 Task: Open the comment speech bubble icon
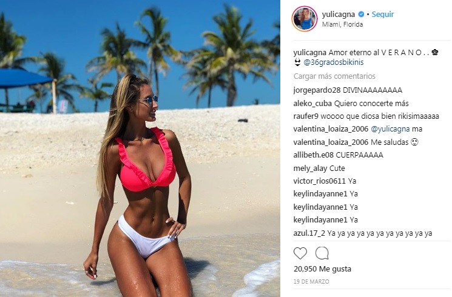tap(322, 253)
